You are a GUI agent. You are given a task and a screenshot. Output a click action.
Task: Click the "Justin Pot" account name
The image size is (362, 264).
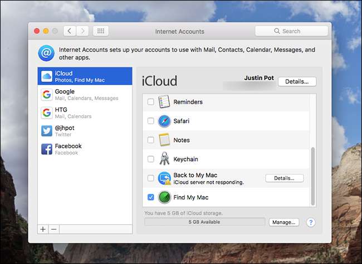(259, 78)
